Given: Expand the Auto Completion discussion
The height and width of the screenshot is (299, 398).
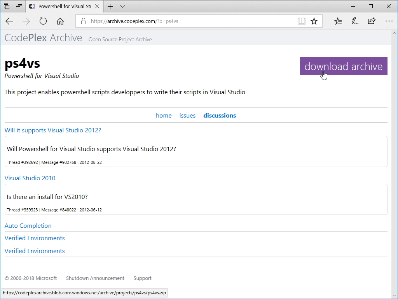Looking at the screenshot, I should (28, 226).
